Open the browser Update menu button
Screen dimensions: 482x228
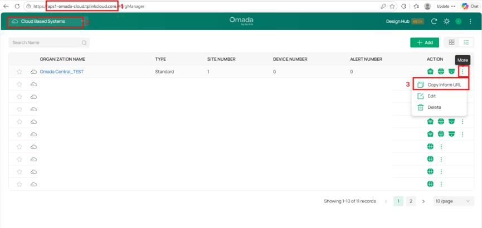coord(445,6)
